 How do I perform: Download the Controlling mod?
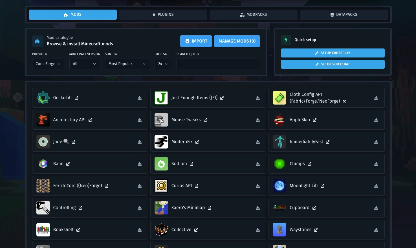pos(140,208)
